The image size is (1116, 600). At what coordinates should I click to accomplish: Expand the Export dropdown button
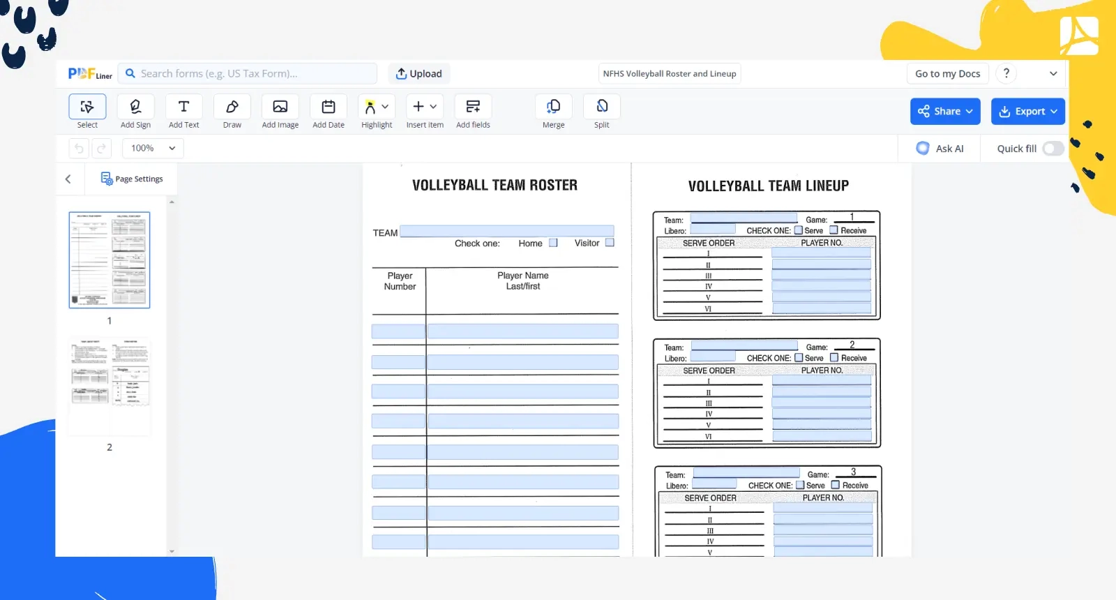pyautogui.click(x=1027, y=112)
